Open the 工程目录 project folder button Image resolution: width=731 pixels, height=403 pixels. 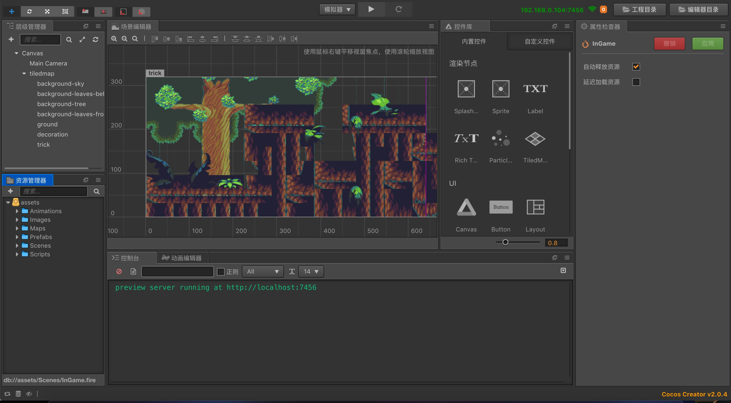(639, 10)
